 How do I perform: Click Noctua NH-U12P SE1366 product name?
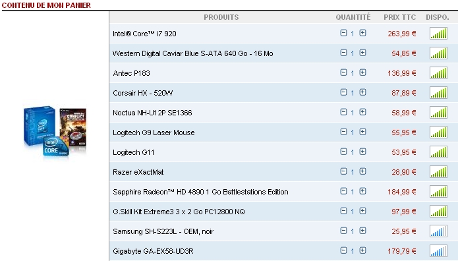click(x=152, y=113)
